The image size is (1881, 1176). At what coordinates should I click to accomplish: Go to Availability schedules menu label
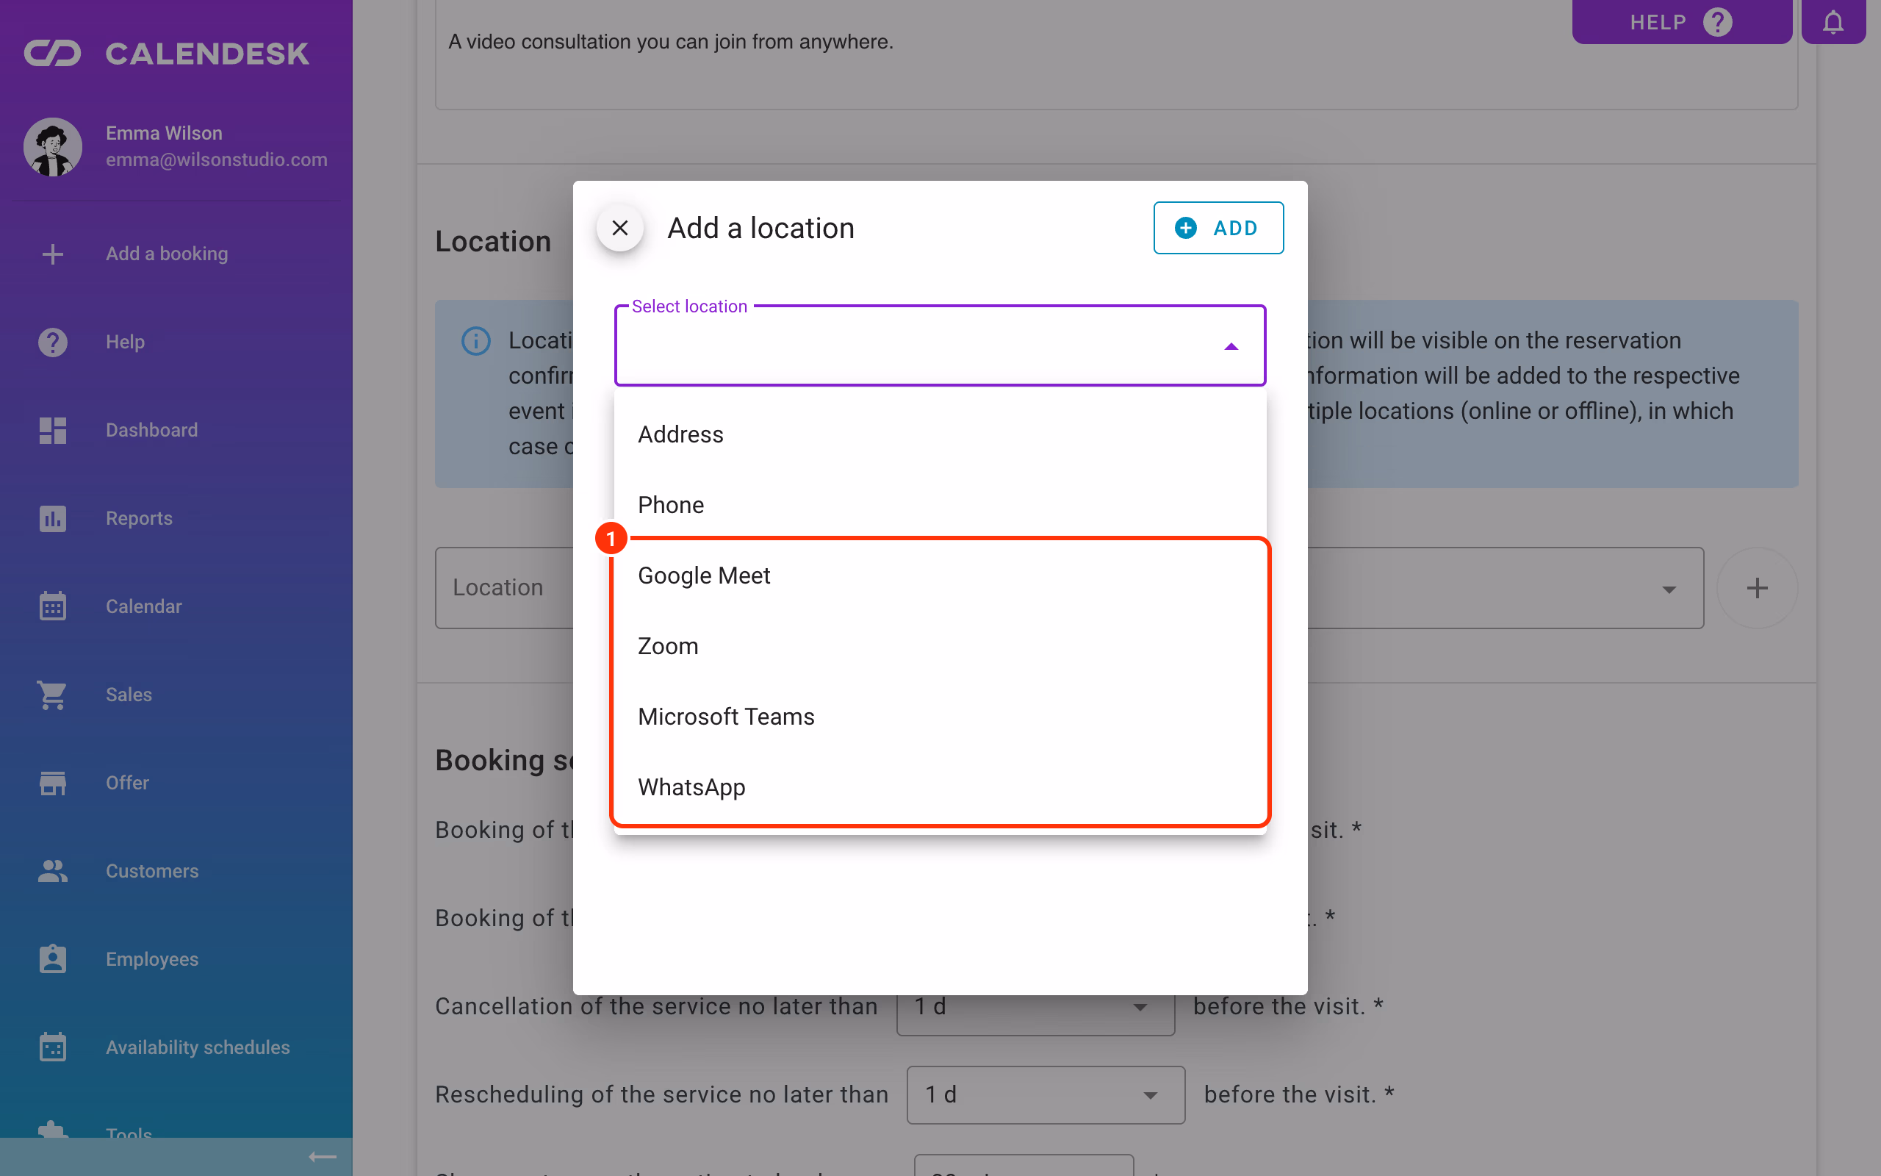198,1047
